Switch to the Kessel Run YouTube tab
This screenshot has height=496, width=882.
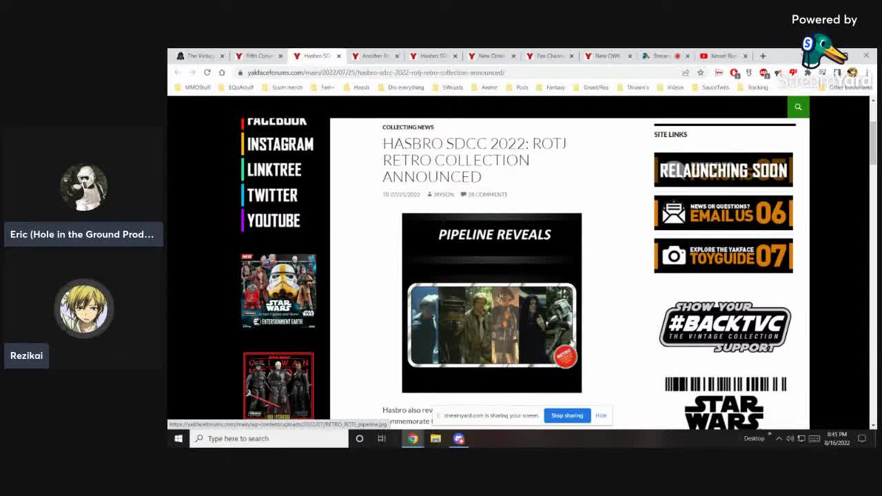coord(723,56)
